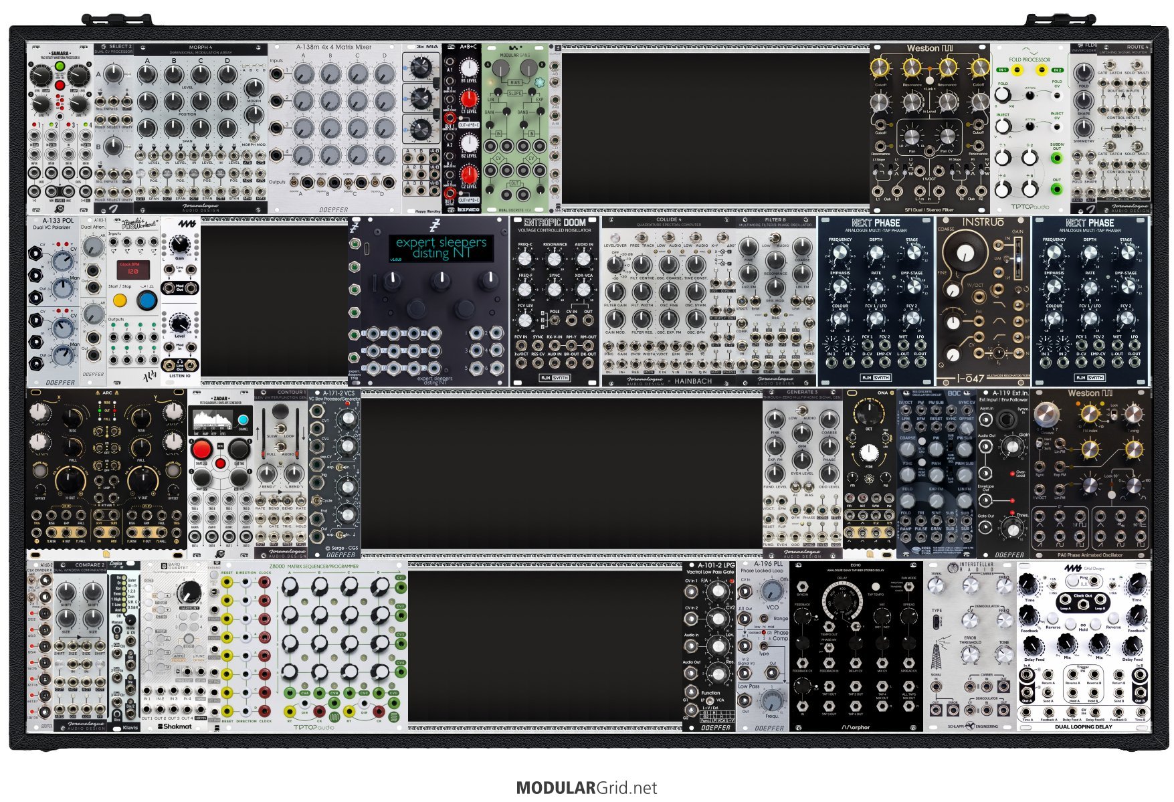Select the narrow expert sleepers TMB expander module

[x=355, y=301]
